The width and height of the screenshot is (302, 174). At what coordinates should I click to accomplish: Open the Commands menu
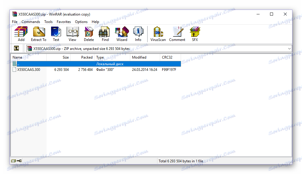point(31,22)
